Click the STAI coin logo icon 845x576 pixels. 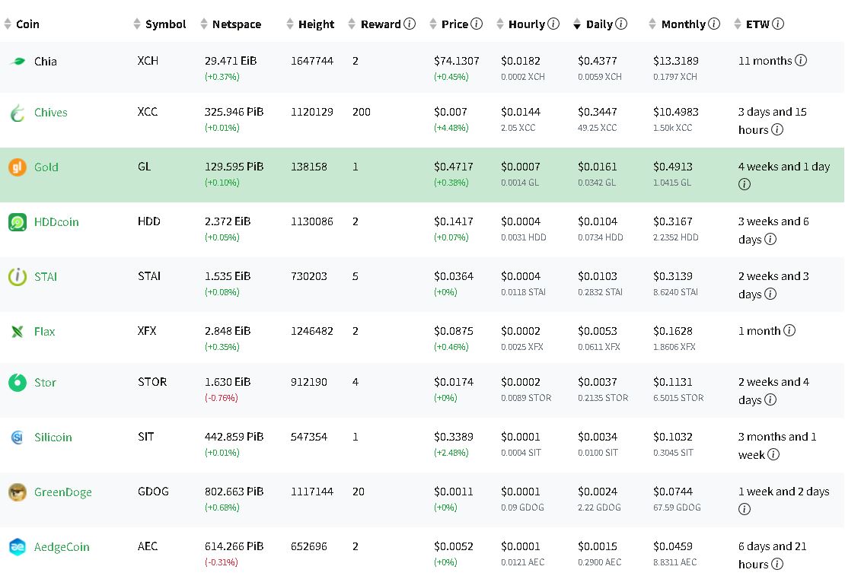click(x=18, y=277)
